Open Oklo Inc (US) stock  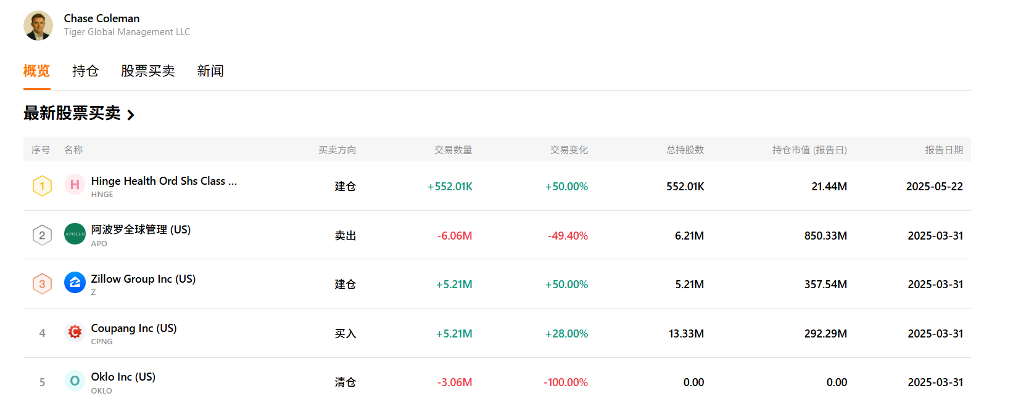point(123,377)
